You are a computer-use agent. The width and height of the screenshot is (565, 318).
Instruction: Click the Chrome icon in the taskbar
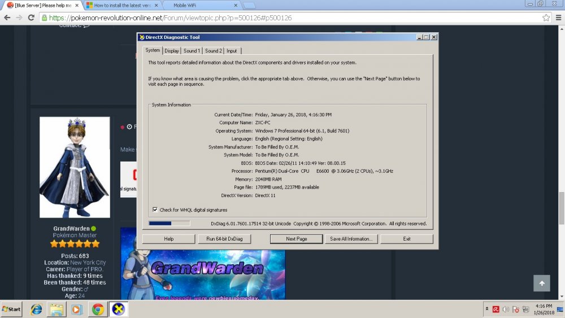(98, 310)
